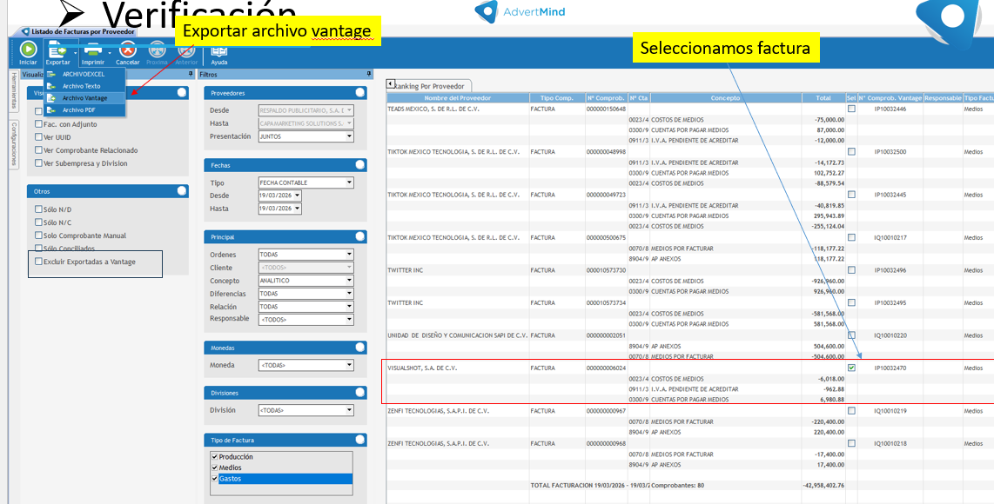
Task: Sort by Nombre del Proveedor column header
Action: click(x=458, y=98)
